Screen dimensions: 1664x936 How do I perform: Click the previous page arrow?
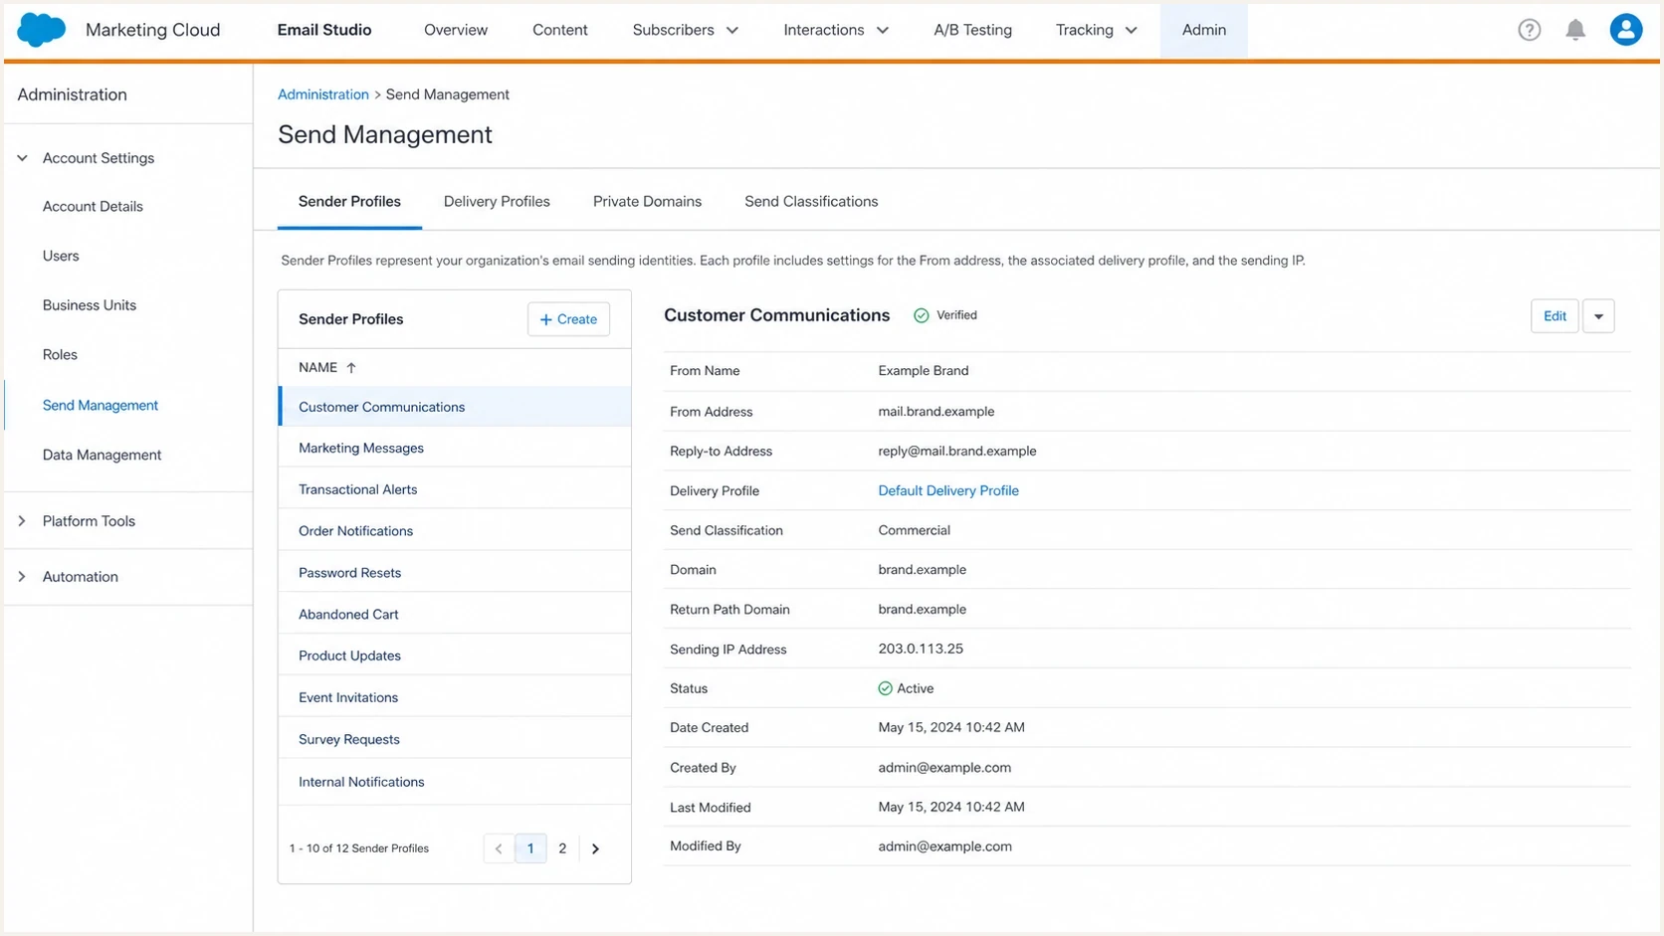pos(499,848)
